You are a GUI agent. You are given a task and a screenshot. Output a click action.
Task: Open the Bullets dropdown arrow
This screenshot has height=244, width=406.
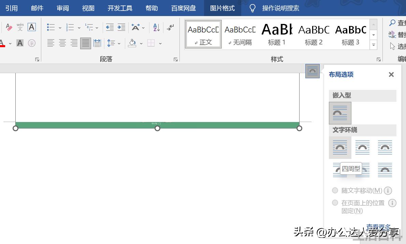point(60,27)
